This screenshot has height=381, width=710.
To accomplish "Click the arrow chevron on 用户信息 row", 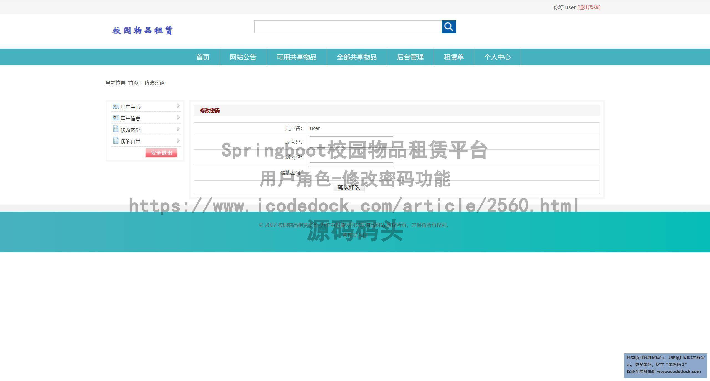I will (x=178, y=118).
